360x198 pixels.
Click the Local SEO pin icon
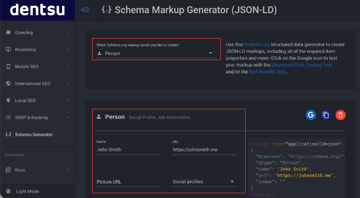click(x=8, y=100)
